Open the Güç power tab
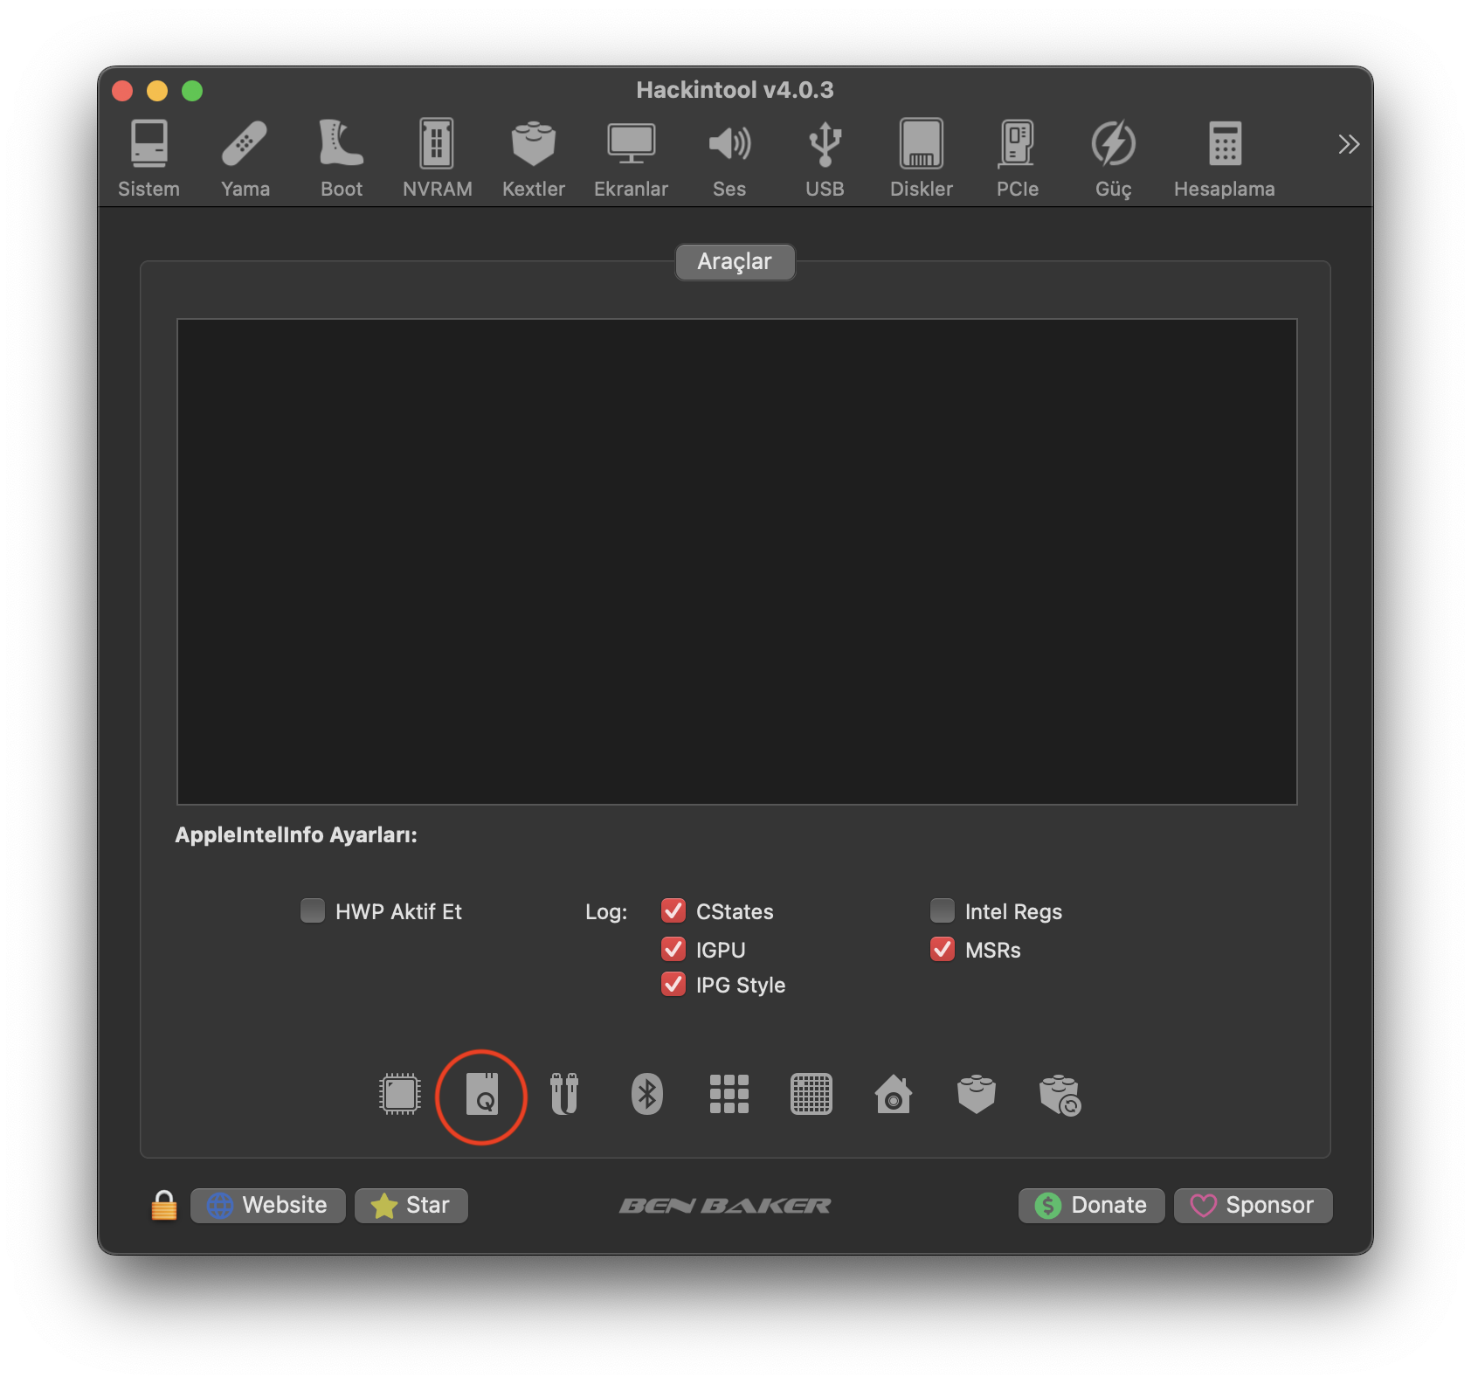The height and width of the screenshot is (1384, 1471). point(1113,159)
